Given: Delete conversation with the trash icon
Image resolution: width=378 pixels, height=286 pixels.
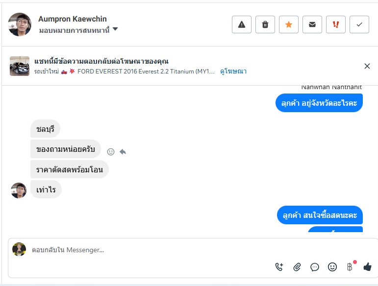Looking at the screenshot, I should click(265, 24).
